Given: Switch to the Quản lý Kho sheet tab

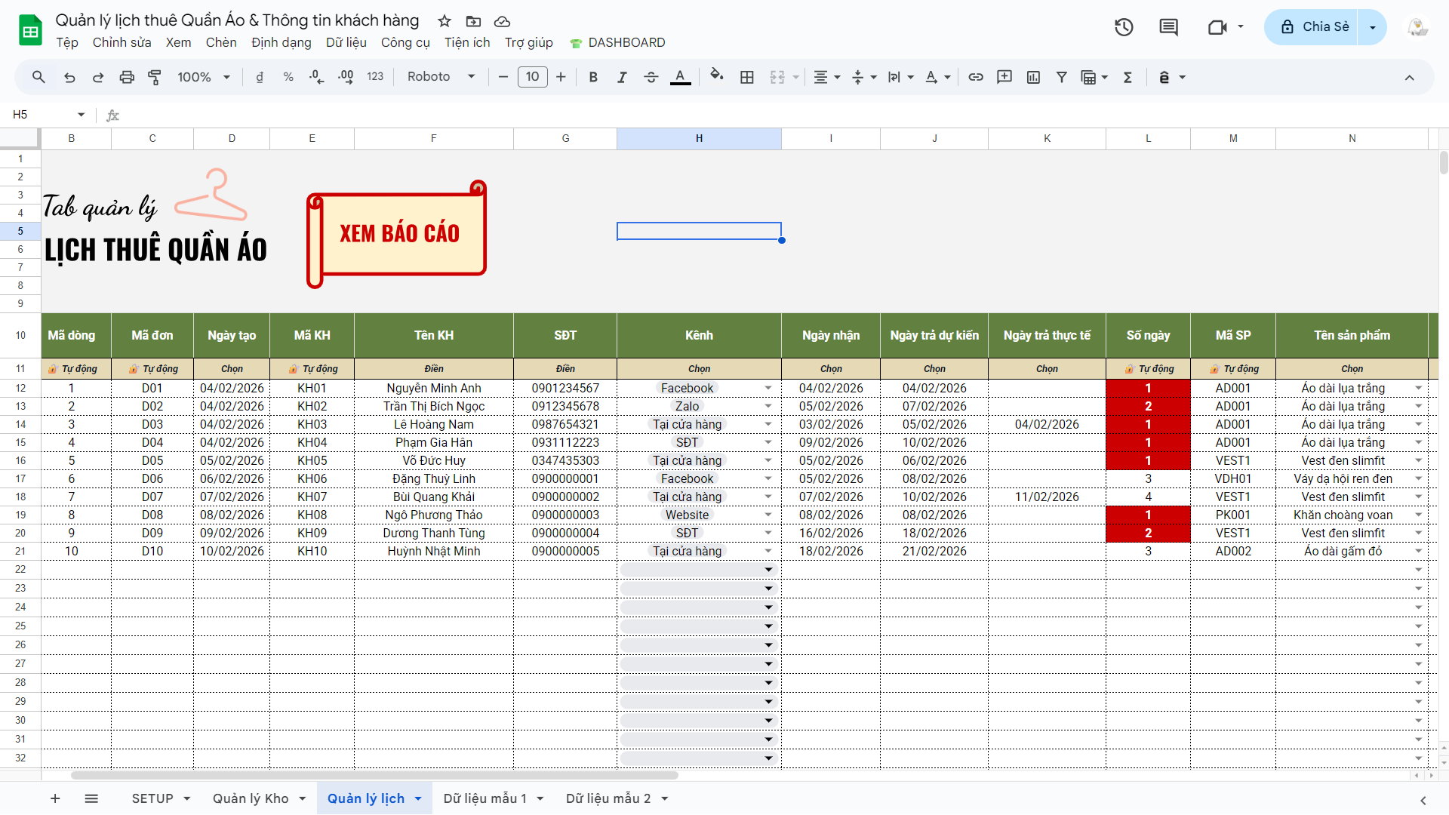Looking at the screenshot, I should click(251, 798).
